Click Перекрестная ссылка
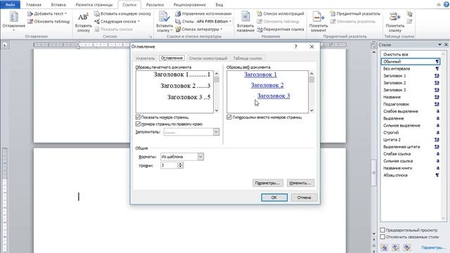 tap(281, 30)
